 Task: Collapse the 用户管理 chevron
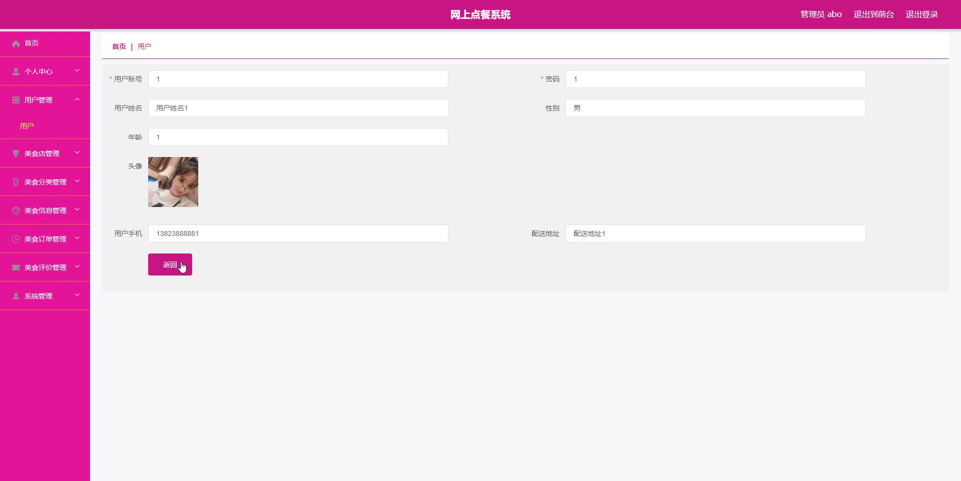77,99
